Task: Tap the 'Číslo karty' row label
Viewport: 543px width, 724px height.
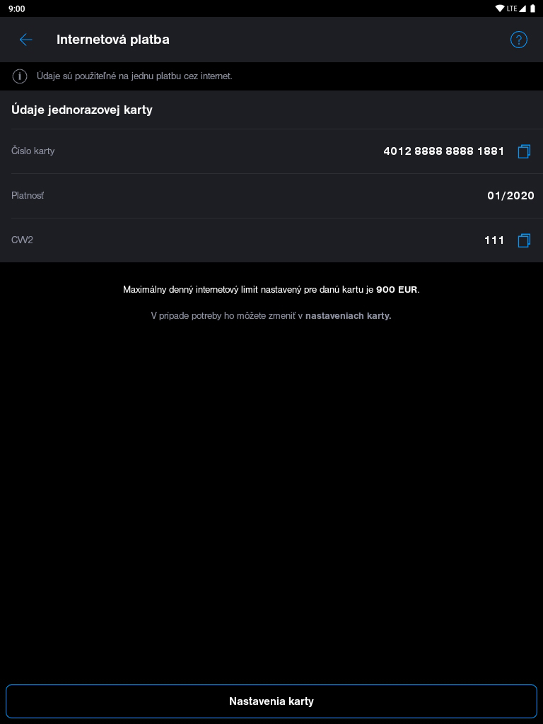Action: pos(33,151)
